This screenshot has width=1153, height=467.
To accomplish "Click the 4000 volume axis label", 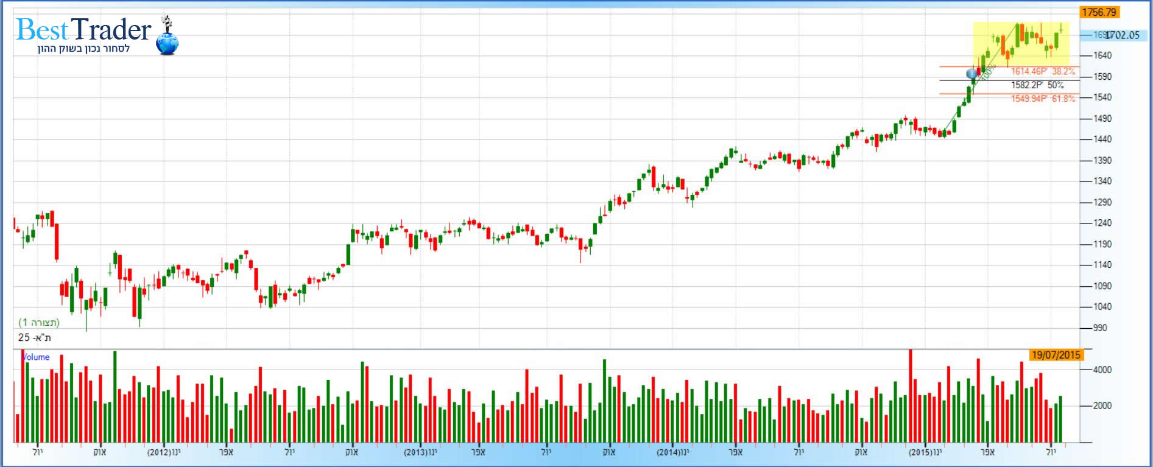I will (x=1102, y=370).
